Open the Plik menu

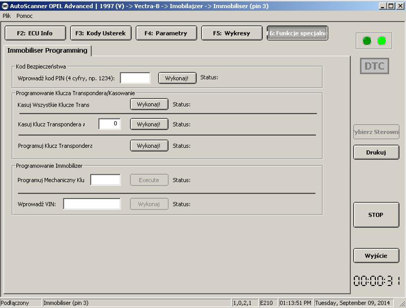click(7, 16)
